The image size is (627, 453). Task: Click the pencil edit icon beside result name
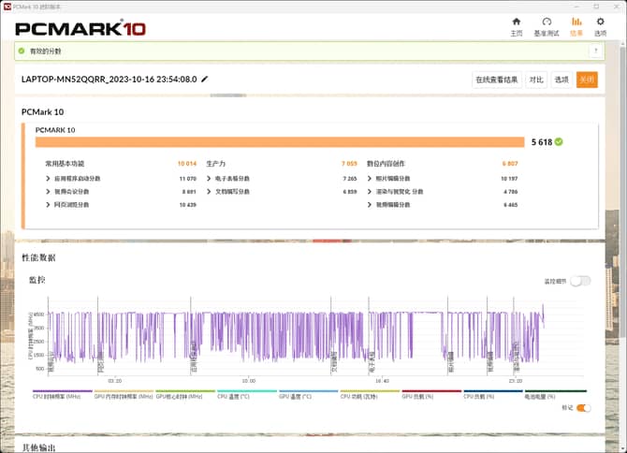pyautogui.click(x=205, y=80)
